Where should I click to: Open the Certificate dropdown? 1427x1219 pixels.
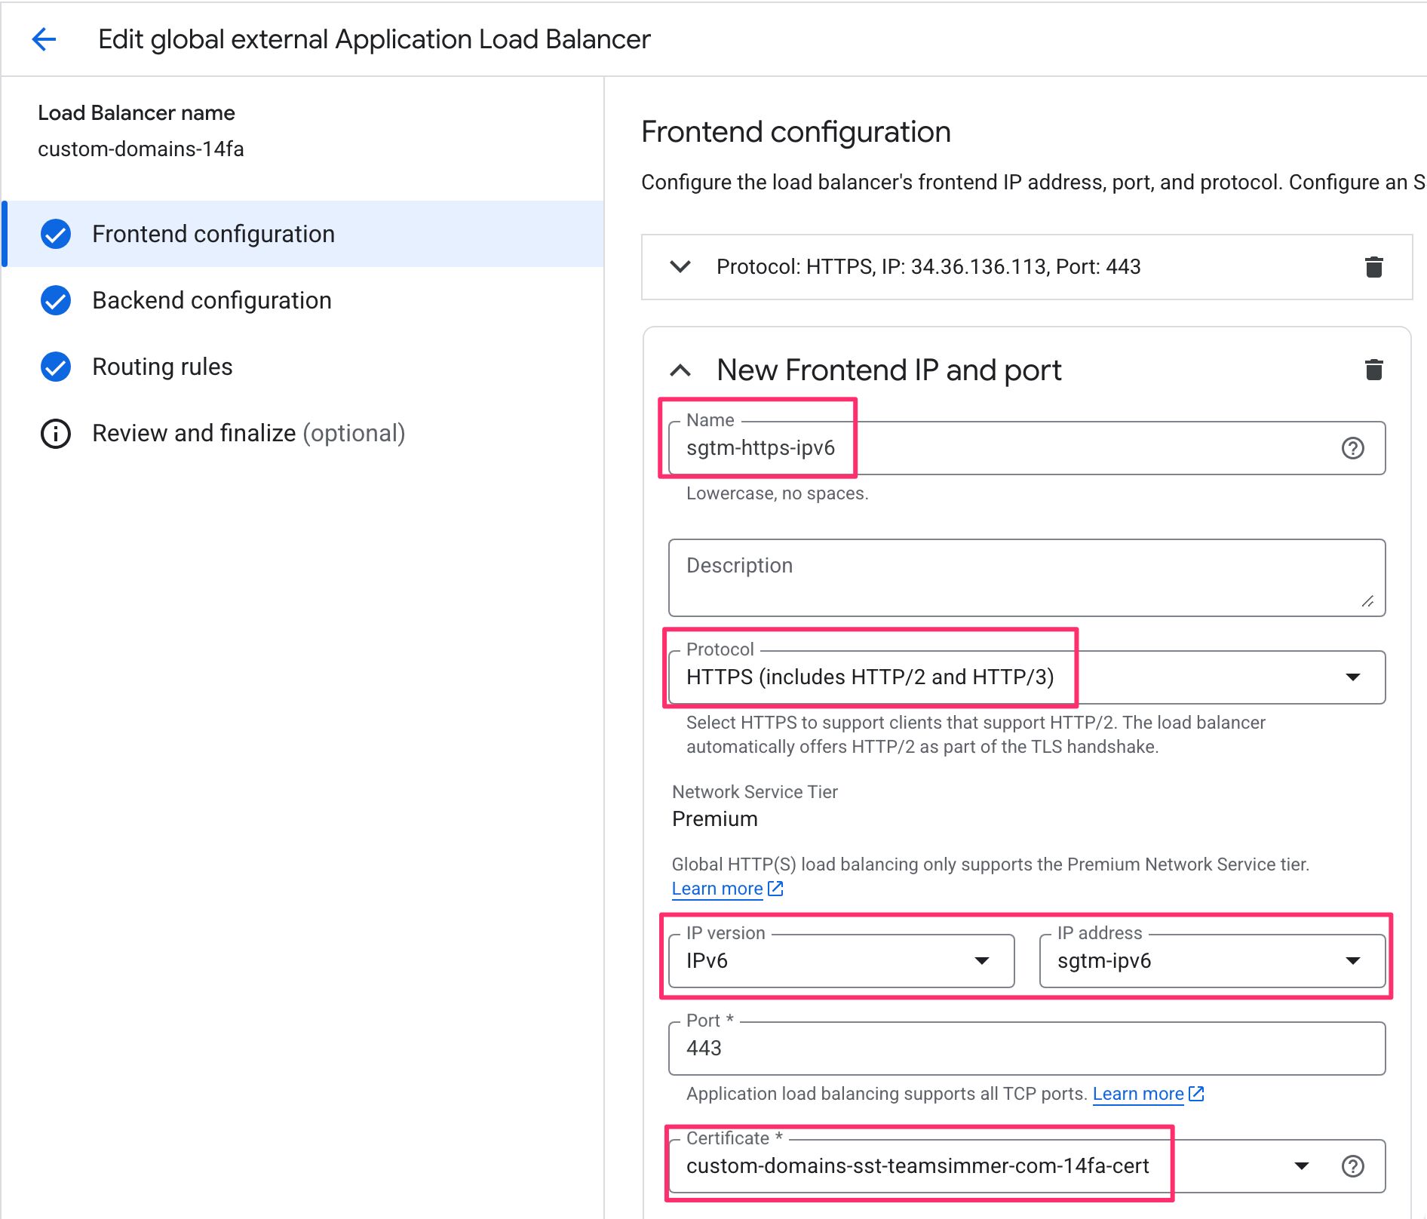coord(1301,1166)
